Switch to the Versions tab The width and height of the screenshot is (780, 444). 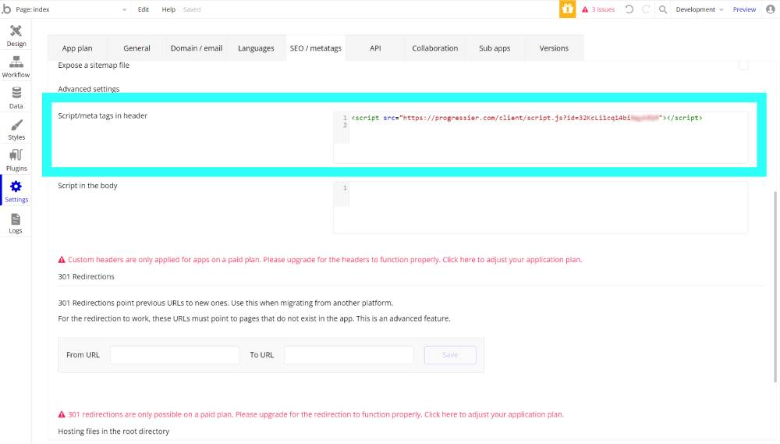(554, 48)
